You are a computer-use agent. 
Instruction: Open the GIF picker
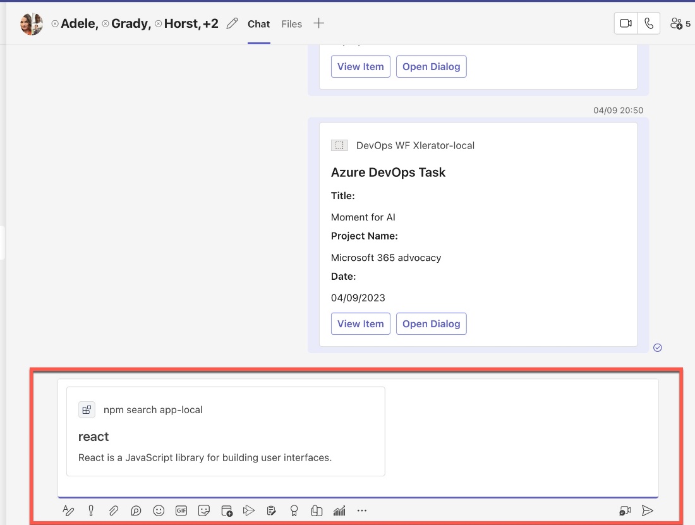pos(181,510)
